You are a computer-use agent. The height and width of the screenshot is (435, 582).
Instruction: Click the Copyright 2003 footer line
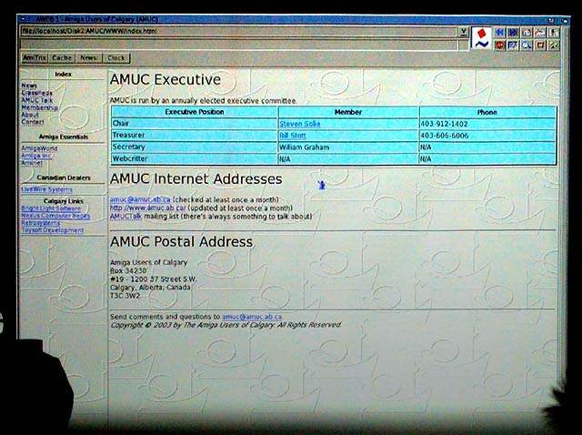coord(226,325)
